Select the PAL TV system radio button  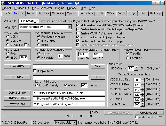[8, 53]
